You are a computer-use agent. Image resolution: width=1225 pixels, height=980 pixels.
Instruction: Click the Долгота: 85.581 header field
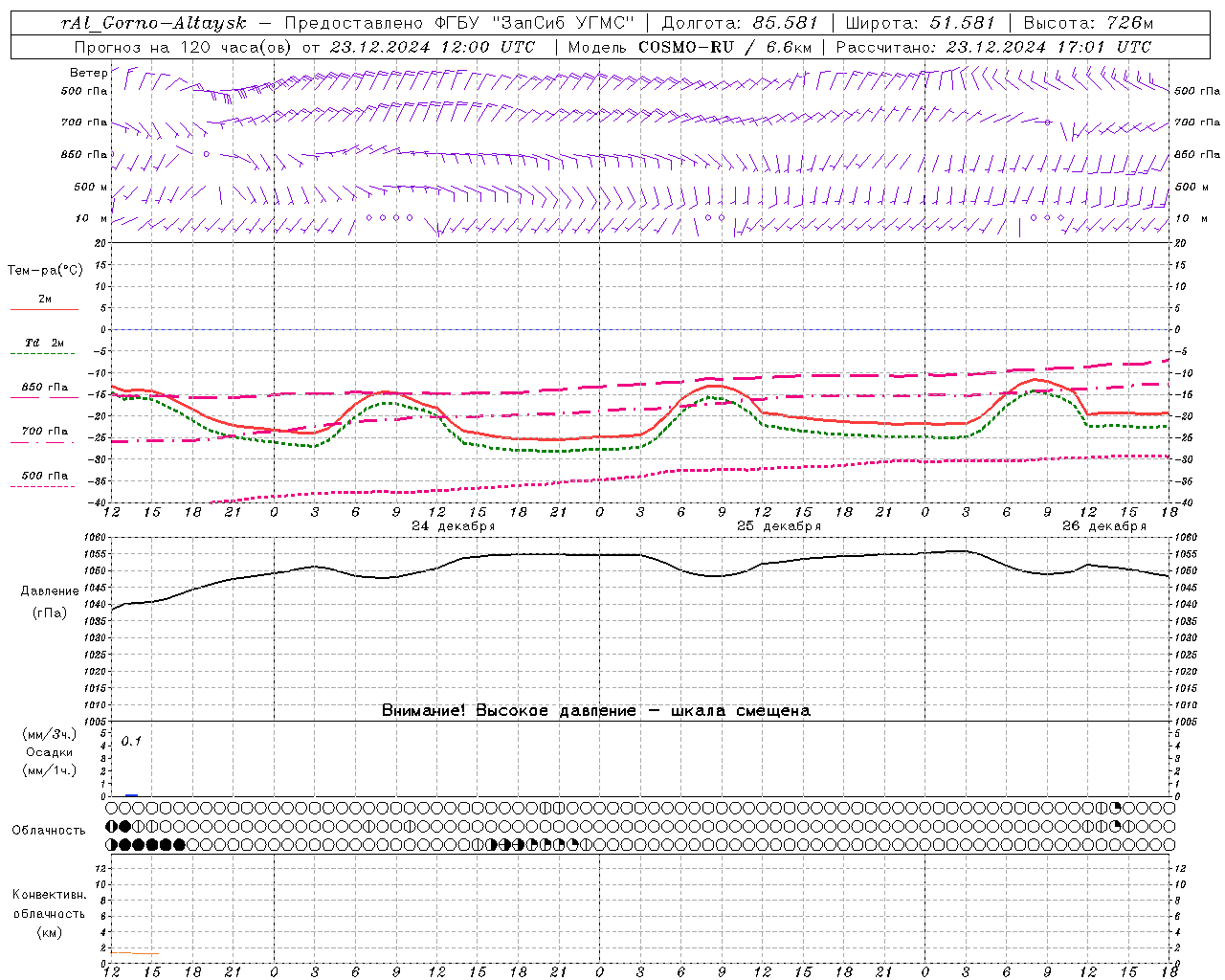[741, 23]
